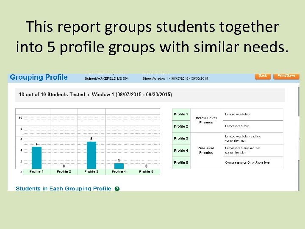Open help icon beside Students in Each Grouping Profile
Viewport: 305px width, 229px height.
(x=117, y=188)
